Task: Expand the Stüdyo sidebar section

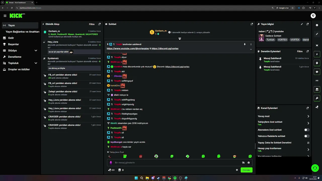Action: (36, 51)
